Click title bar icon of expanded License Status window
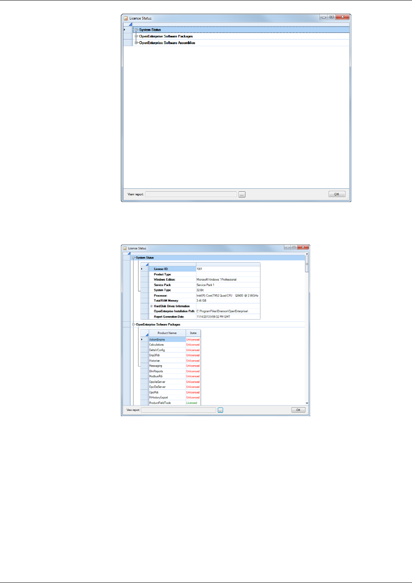 125,248
